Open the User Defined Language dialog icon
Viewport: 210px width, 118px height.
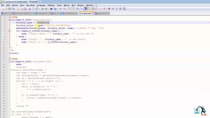[x=89, y=9]
